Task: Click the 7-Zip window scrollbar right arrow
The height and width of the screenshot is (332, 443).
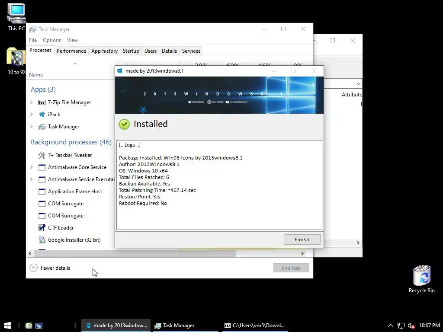Action: 358,243
